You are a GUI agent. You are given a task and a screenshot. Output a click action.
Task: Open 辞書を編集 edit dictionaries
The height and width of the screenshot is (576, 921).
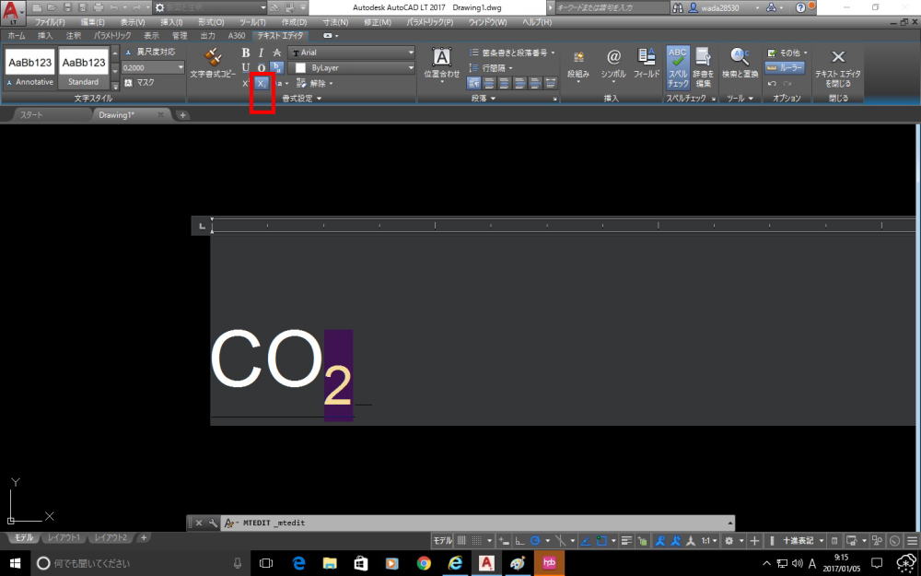(703, 67)
